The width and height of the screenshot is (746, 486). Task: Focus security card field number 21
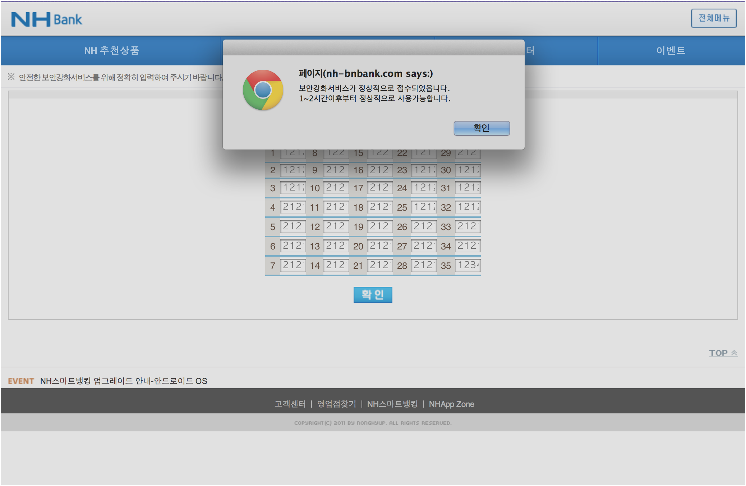380,265
